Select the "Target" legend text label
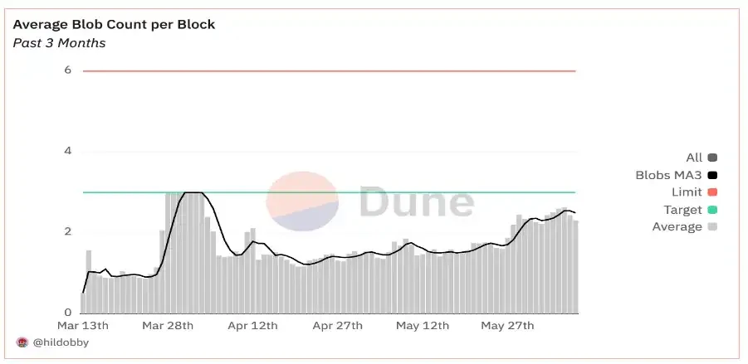Image resolution: width=748 pixels, height=364 pixels. click(684, 210)
